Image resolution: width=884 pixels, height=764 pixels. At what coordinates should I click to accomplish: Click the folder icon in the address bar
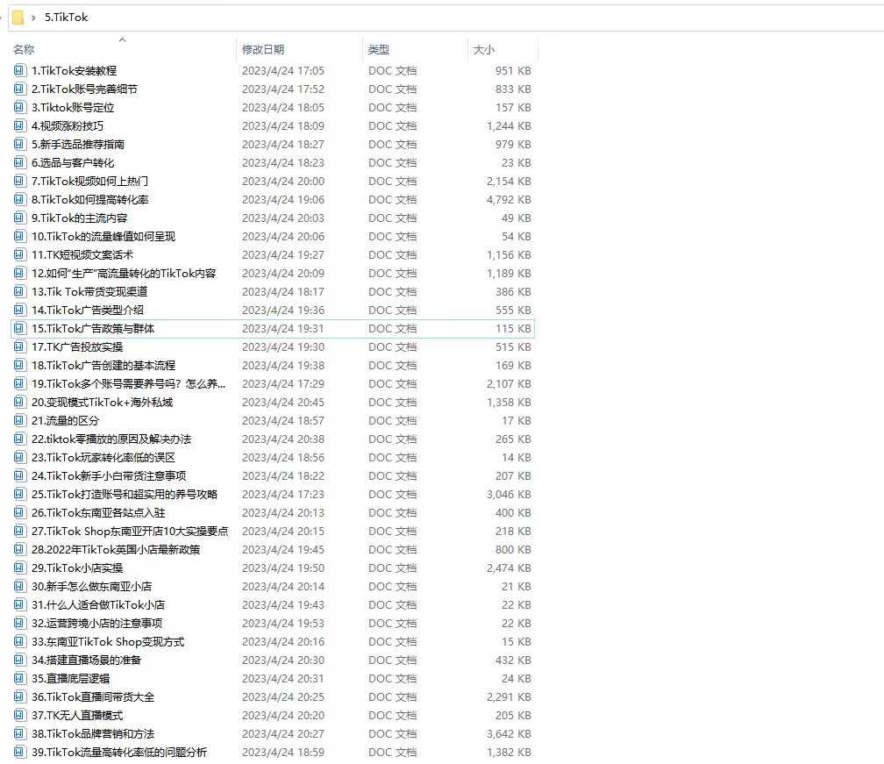(18, 18)
